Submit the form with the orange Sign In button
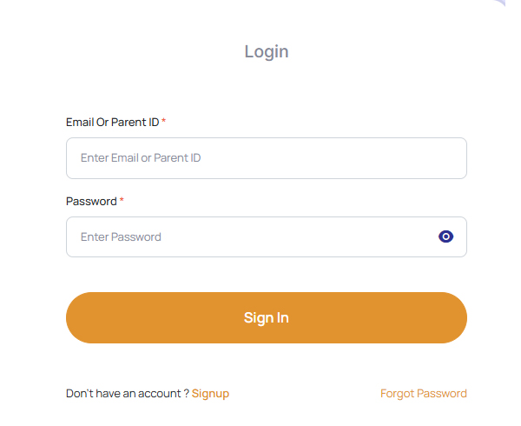The height and width of the screenshot is (426, 521). (x=267, y=317)
